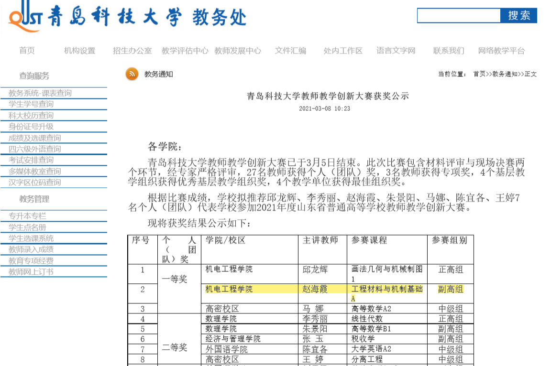Click the course cell 分离工程
Viewport: 551px width, 366px height.
coord(367,359)
